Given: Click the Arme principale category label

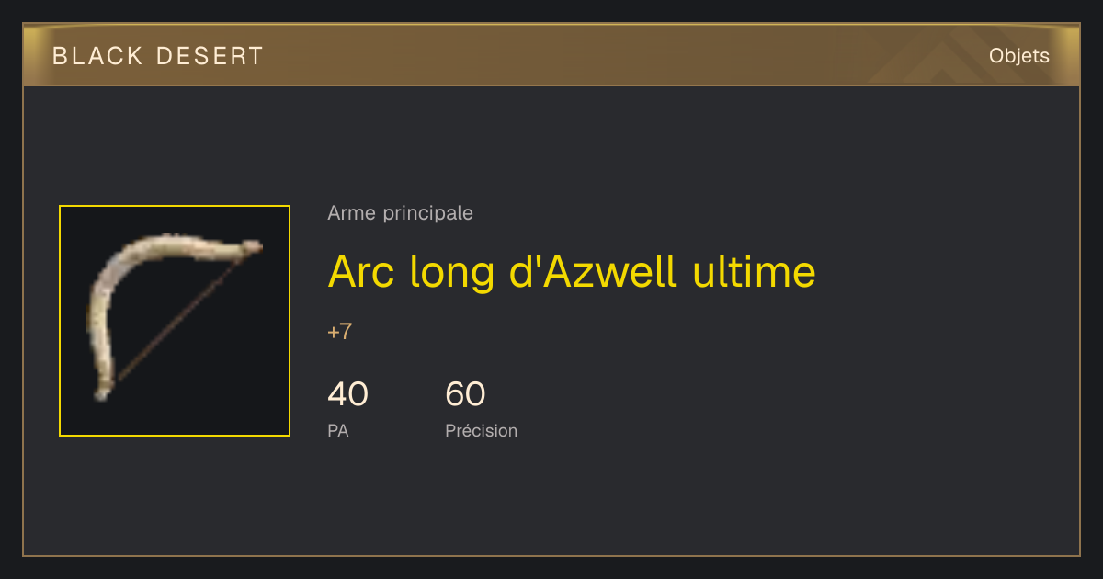Looking at the screenshot, I should (400, 213).
